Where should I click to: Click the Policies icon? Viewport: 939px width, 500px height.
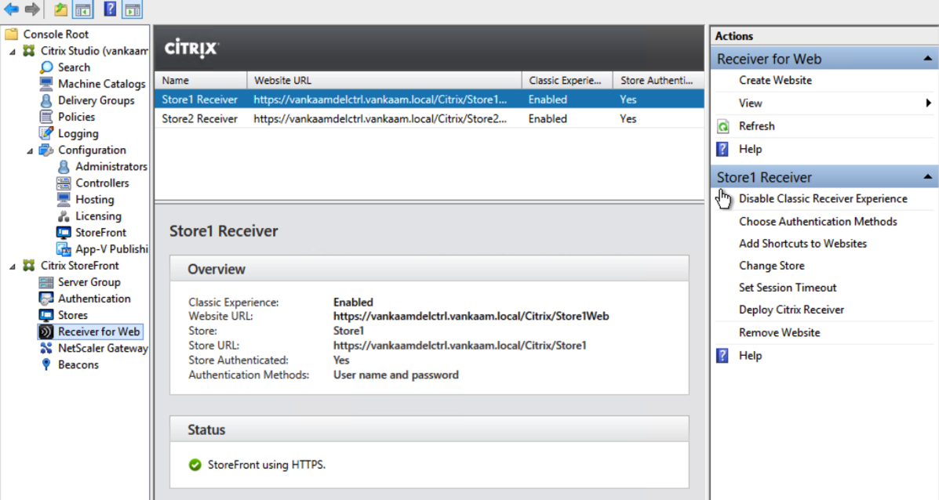point(46,117)
